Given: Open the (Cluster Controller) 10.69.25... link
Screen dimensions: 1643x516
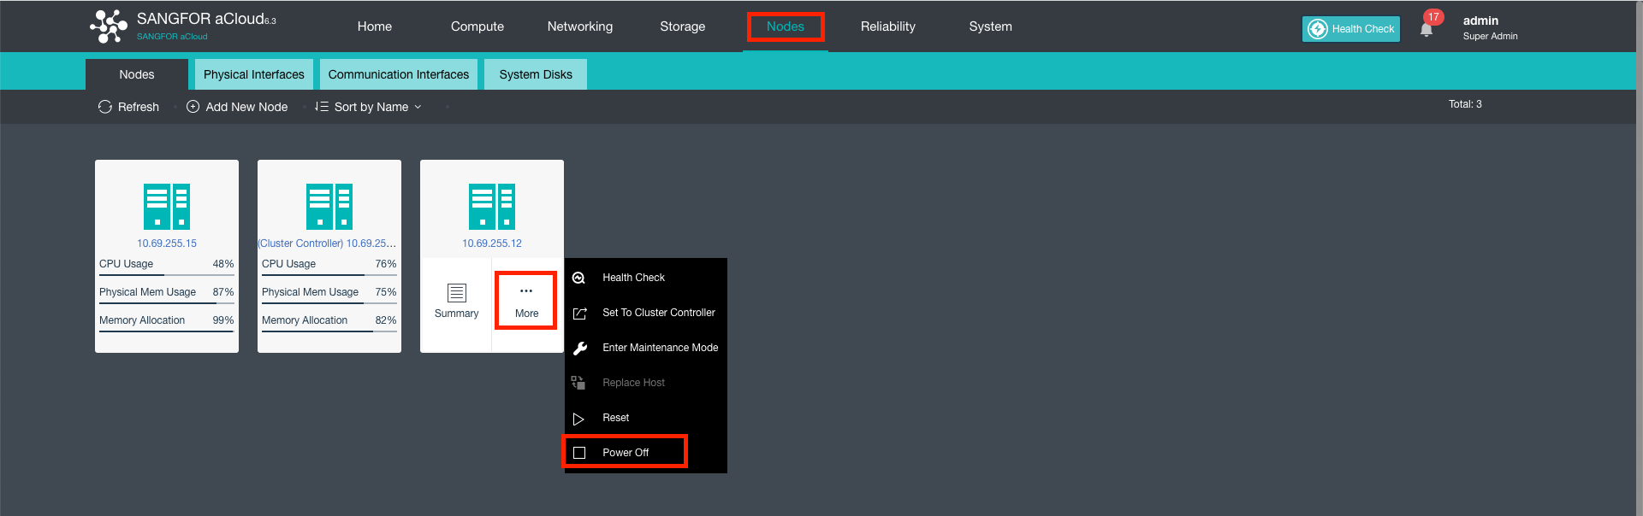Looking at the screenshot, I should [x=328, y=243].
